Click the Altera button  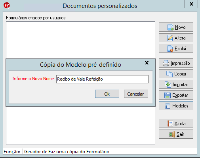click(176, 38)
